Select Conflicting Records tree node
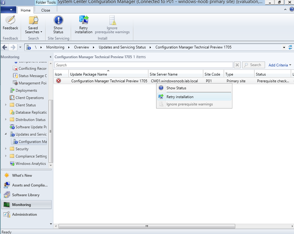The image size is (294, 234). click(x=30, y=69)
